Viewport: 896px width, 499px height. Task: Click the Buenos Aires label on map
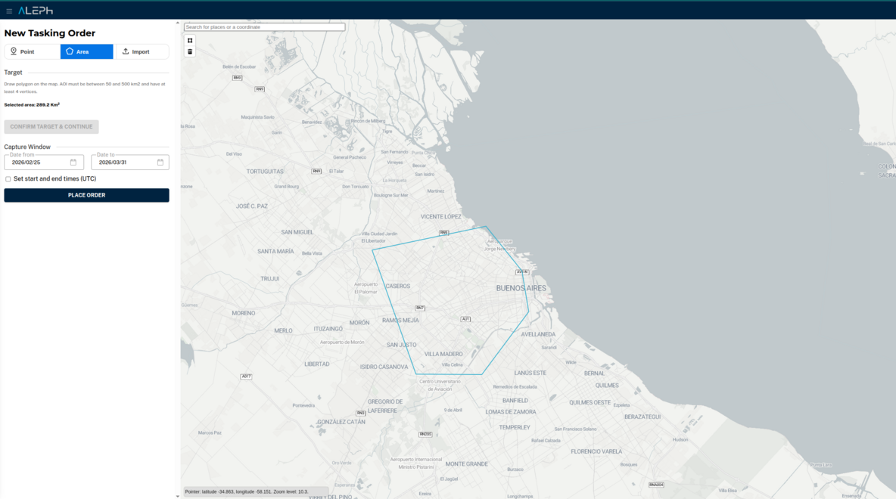pos(521,289)
